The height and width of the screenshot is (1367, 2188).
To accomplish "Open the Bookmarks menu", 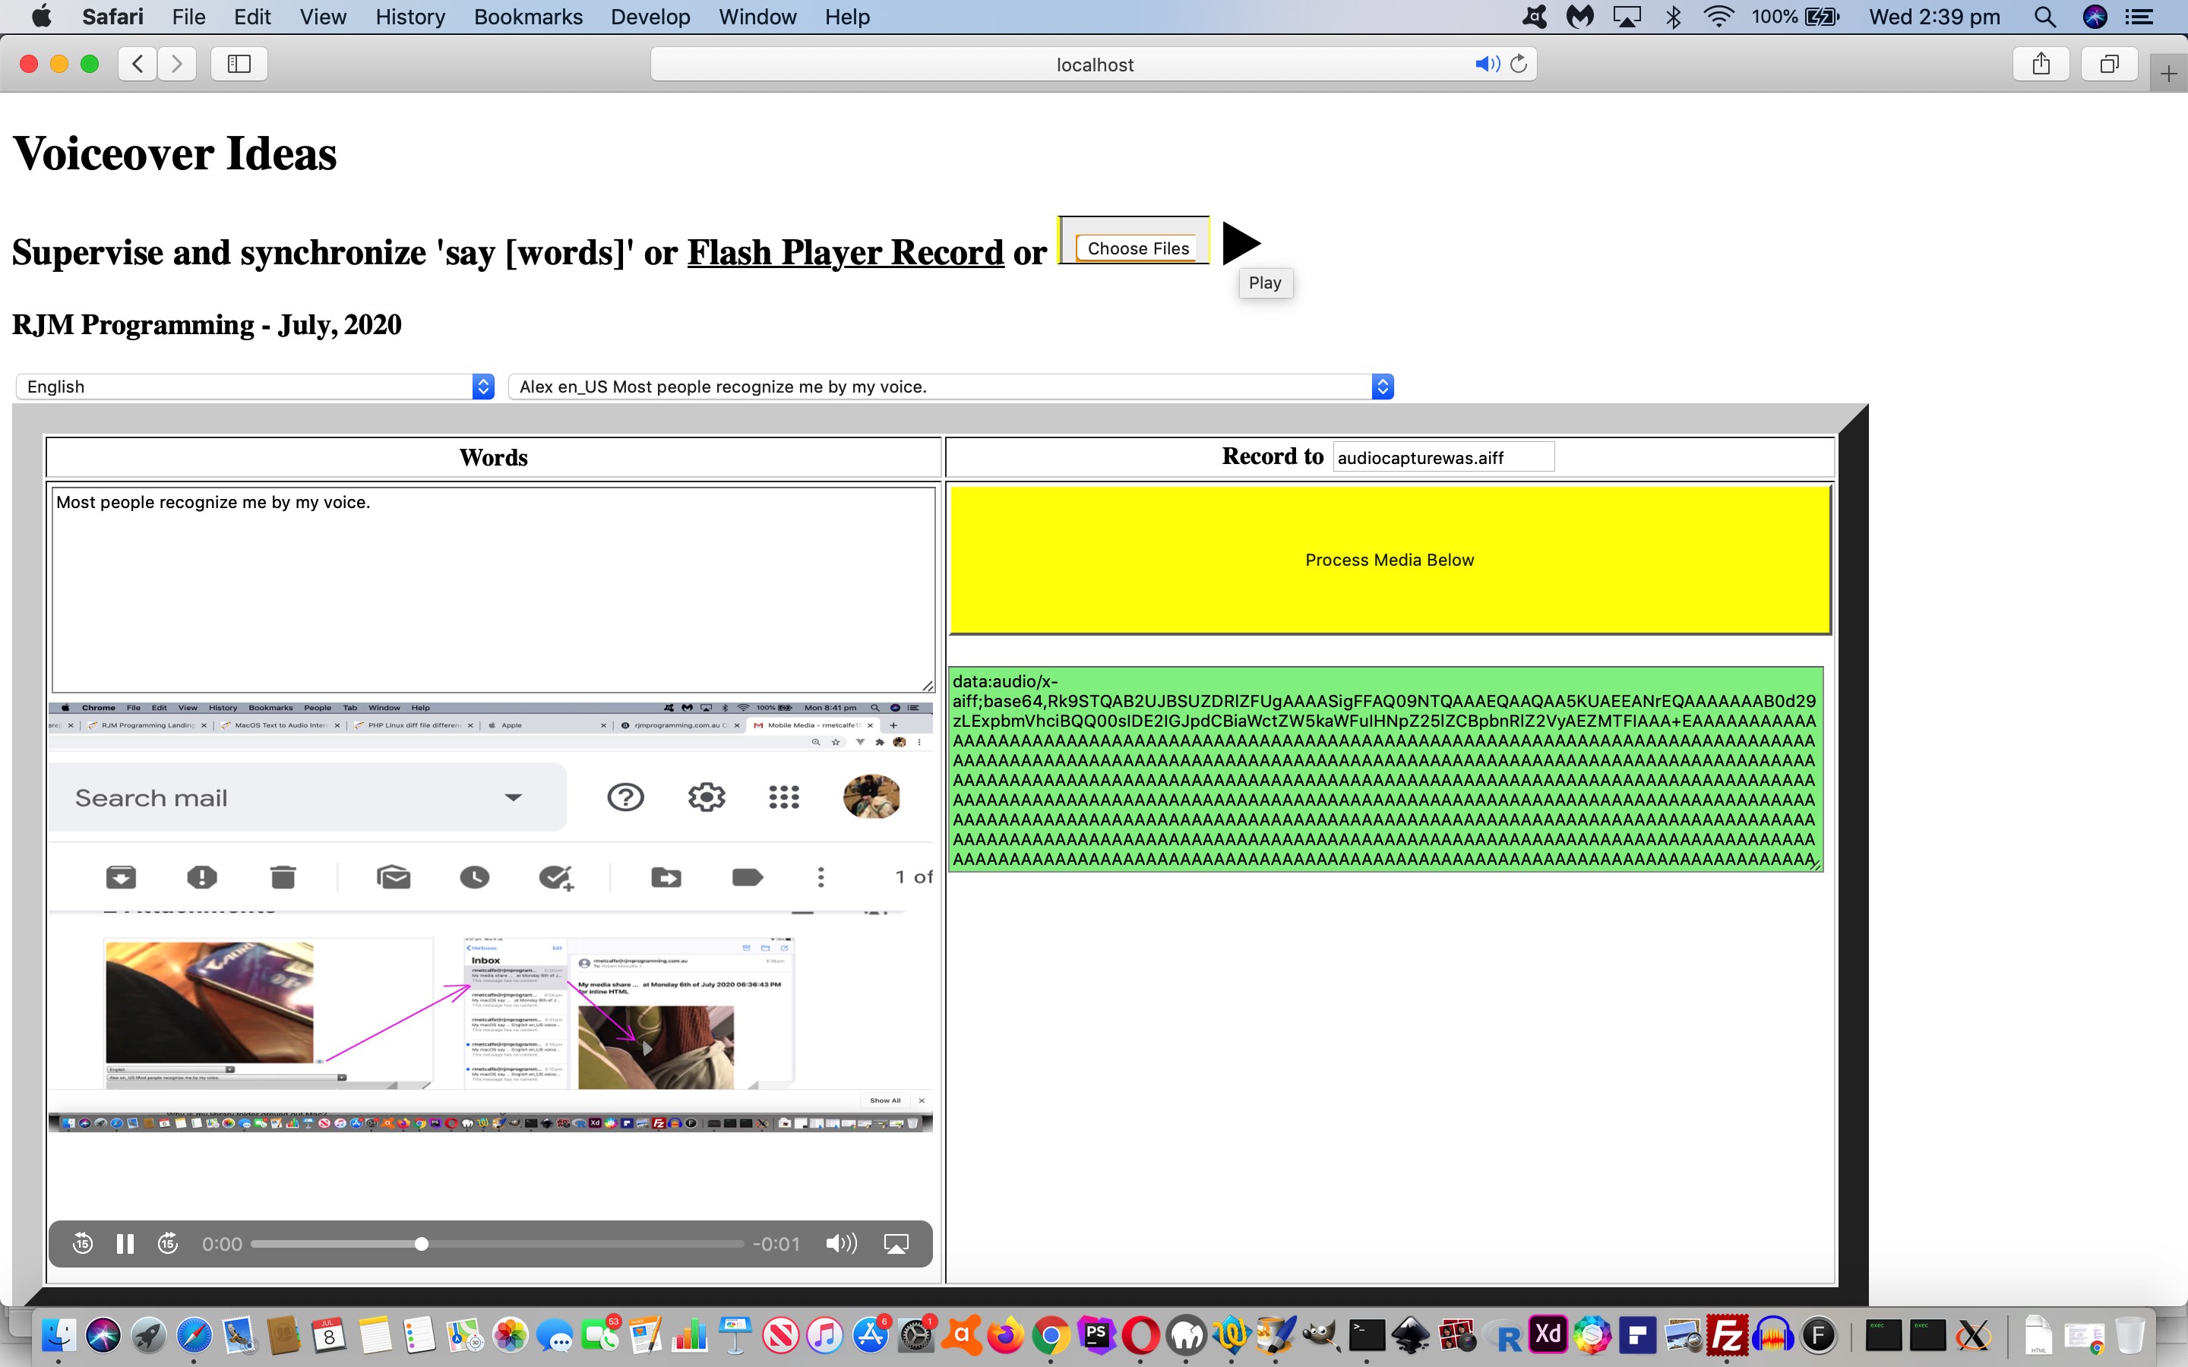I will click(x=528, y=16).
